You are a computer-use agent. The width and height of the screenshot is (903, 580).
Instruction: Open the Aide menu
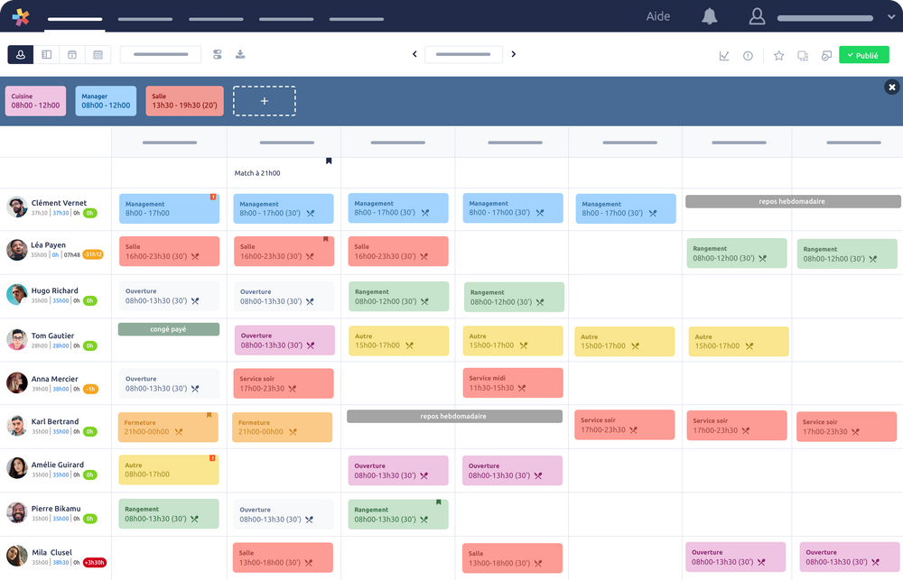point(658,16)
